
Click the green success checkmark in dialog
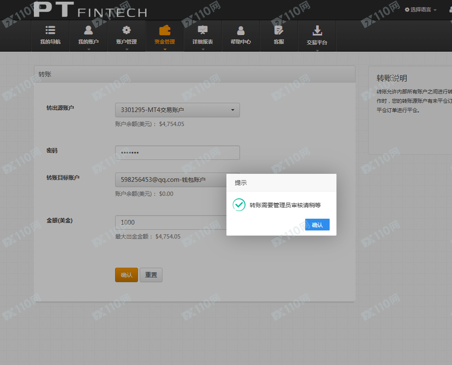(x=239, y=205)
